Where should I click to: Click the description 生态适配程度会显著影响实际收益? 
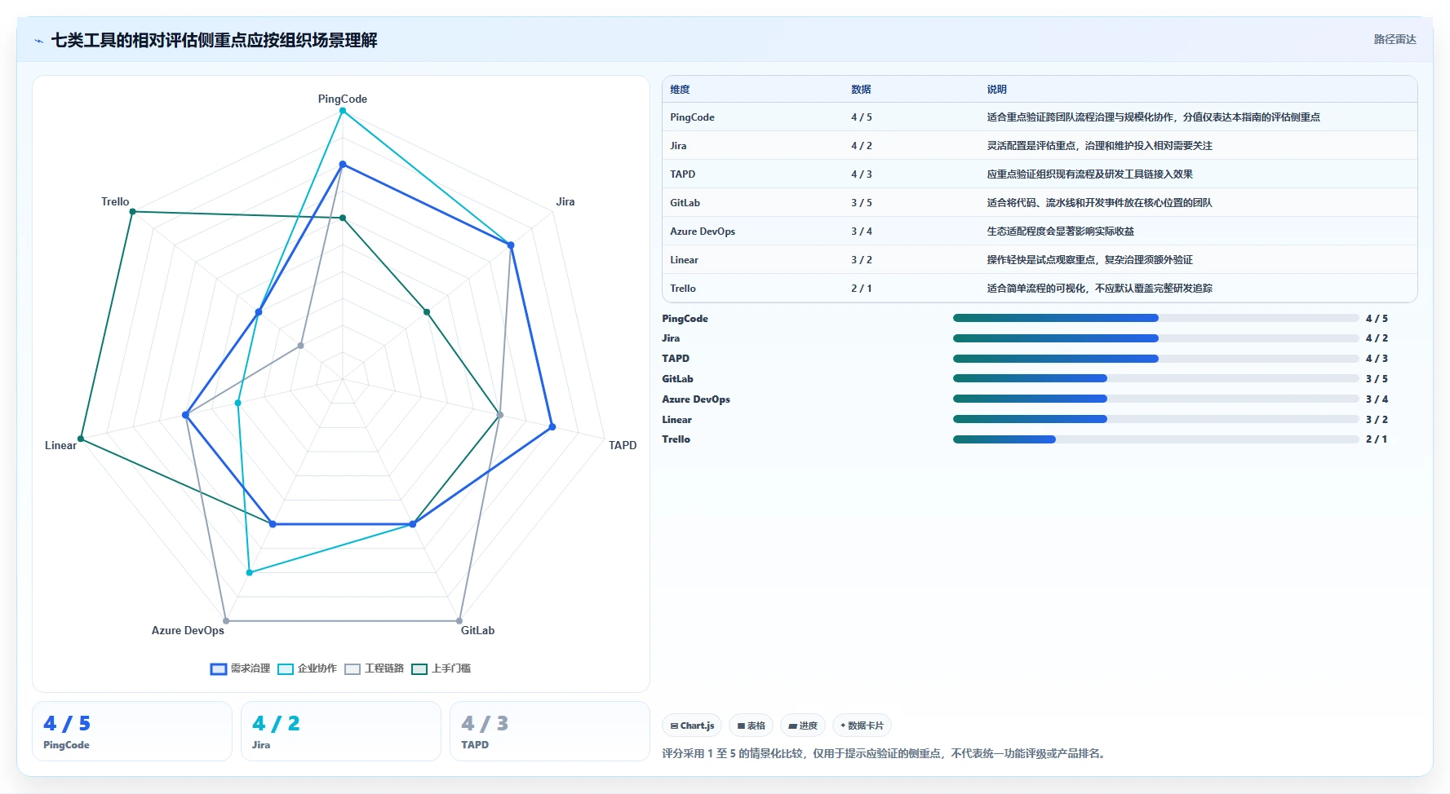[x=1060, y=232]
